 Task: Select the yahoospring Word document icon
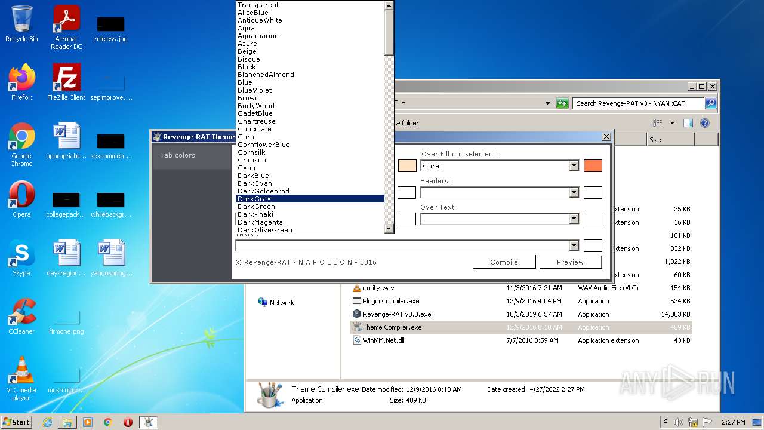111,257
